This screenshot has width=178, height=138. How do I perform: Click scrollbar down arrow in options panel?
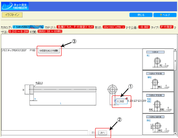[175, 134]
